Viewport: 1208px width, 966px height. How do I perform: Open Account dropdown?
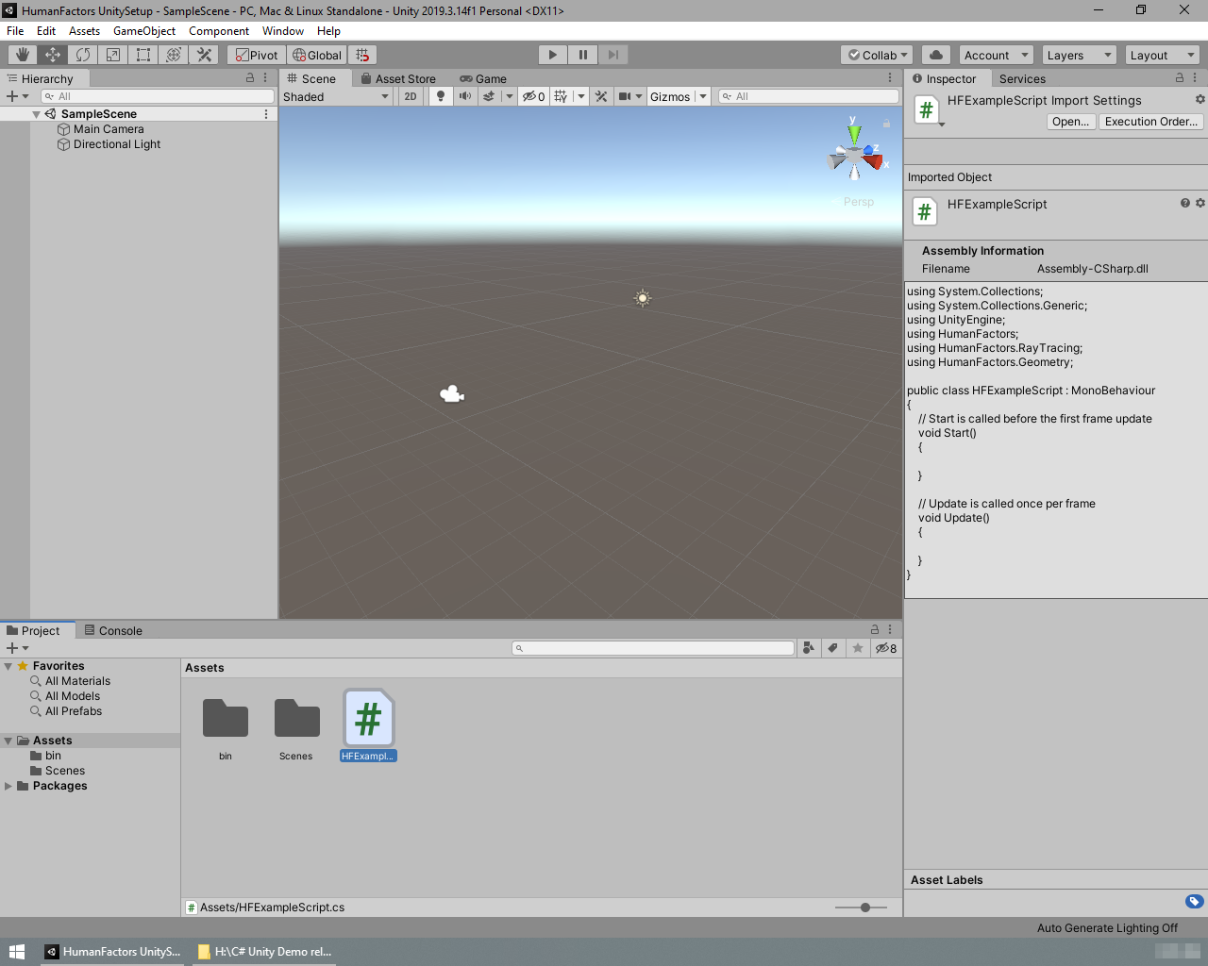(996, 55)
